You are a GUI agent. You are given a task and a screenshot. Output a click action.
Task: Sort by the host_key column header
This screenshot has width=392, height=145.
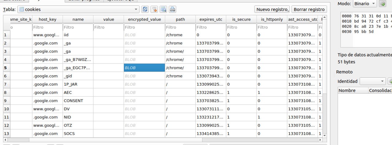(47, 19)
